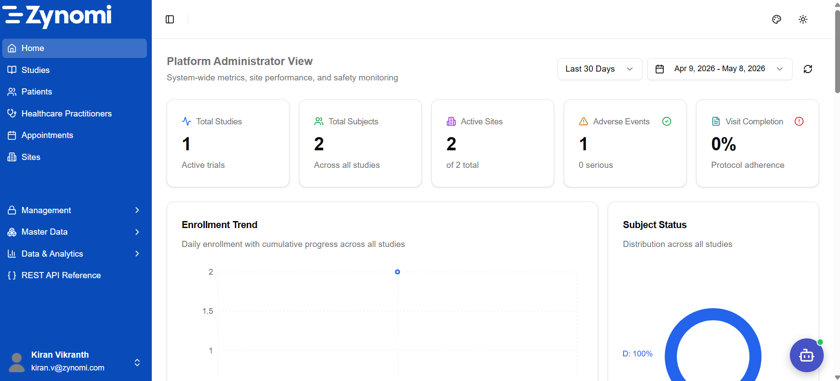Click the Subject Status heading
Viewport: 840px width, 381px height.
click(654, 225)
